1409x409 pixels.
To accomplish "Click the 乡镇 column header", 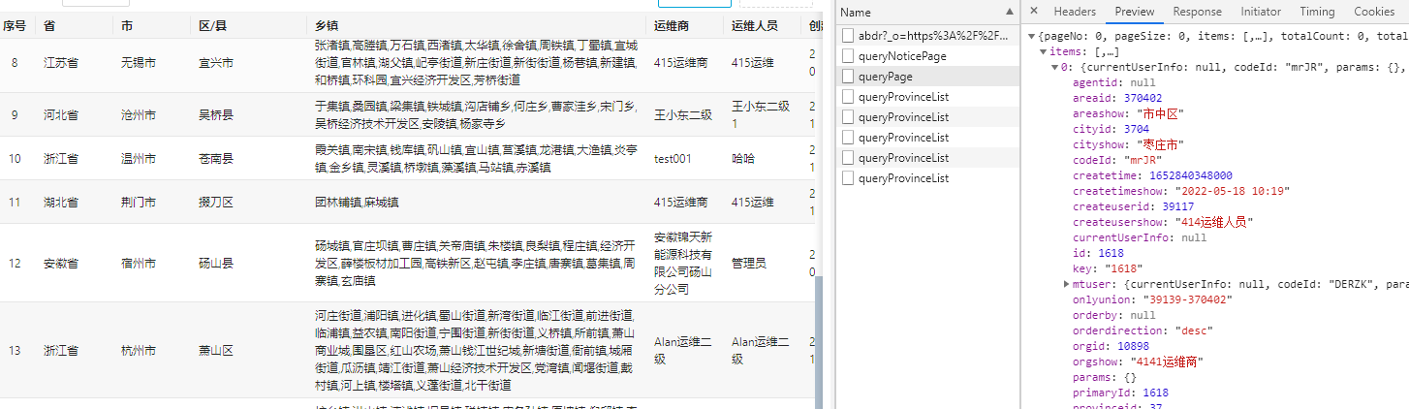I will [x=327, y=25].
